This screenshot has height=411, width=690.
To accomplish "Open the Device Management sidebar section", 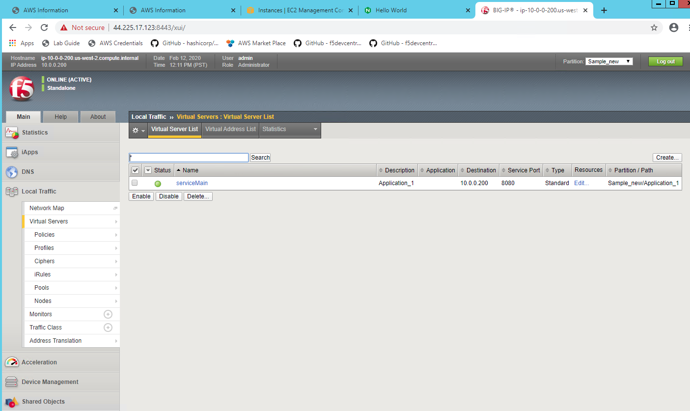I will tap(60, 382).
